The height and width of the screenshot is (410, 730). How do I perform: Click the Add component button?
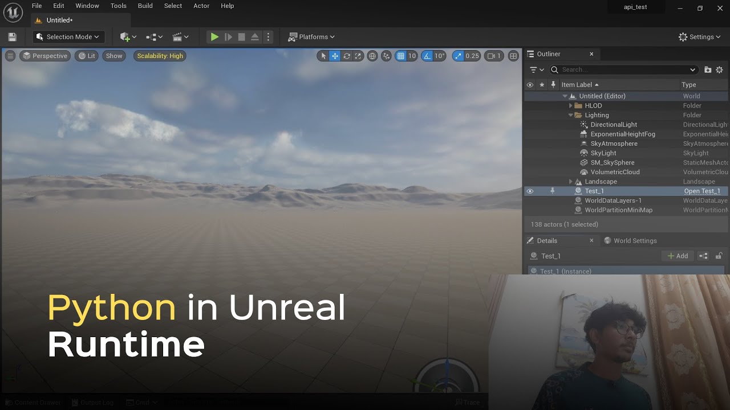coord(678,256)
